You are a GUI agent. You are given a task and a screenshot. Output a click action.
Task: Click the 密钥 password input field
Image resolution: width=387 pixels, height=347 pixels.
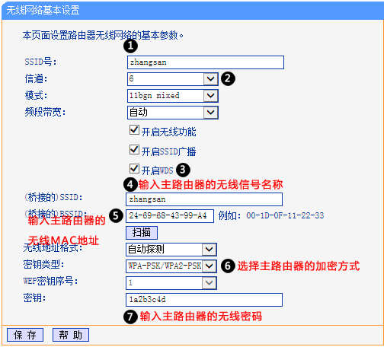coord(204,300)
